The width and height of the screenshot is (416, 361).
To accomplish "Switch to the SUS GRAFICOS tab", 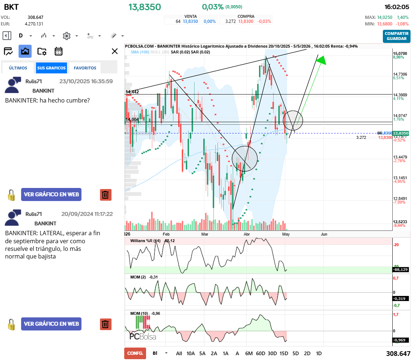I will 51,68.
